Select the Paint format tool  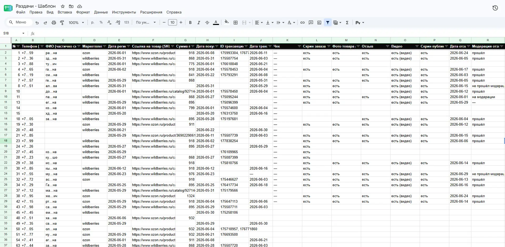62,23
